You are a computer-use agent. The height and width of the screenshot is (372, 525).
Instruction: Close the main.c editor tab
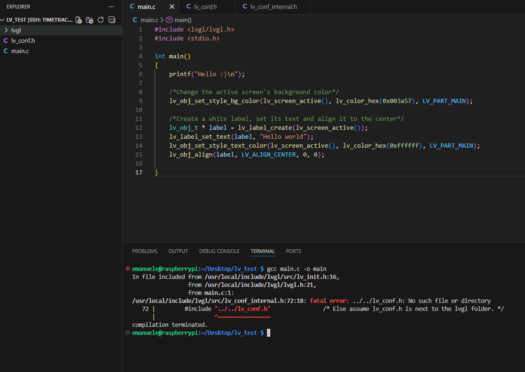[x=172, y=7]
